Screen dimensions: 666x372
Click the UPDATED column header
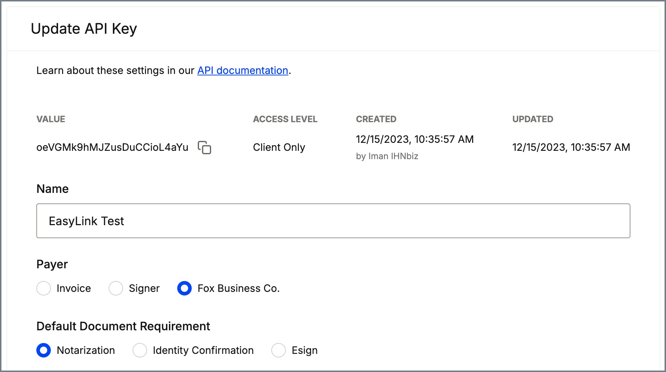coord(532,119)
